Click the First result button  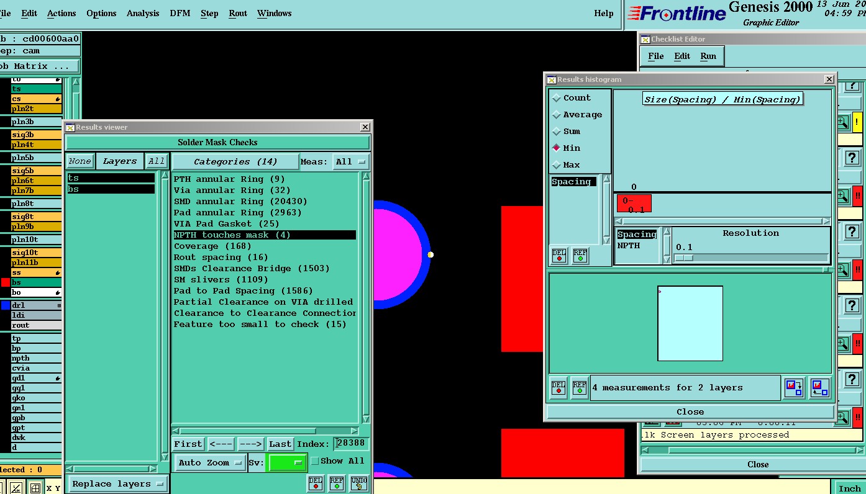point(188,444)
